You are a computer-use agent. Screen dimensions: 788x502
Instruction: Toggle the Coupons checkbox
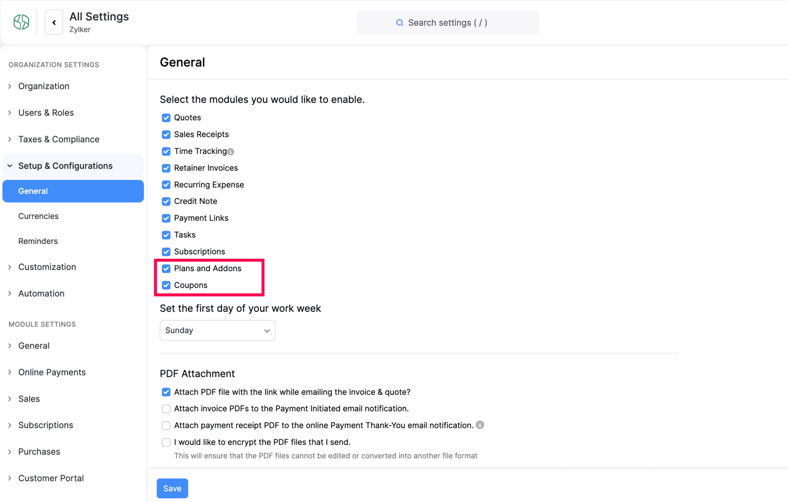[166, 285]
